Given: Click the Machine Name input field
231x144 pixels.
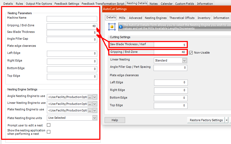Looking at the screenshot, I should pos(72,19).
